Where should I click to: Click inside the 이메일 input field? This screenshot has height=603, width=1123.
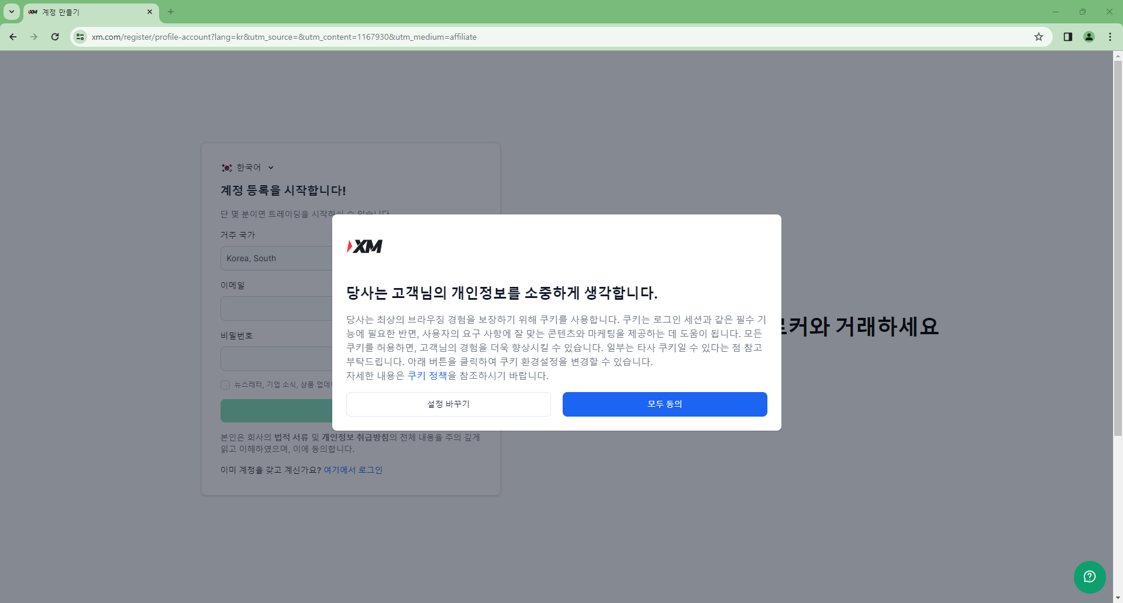(x=281, y=308)
